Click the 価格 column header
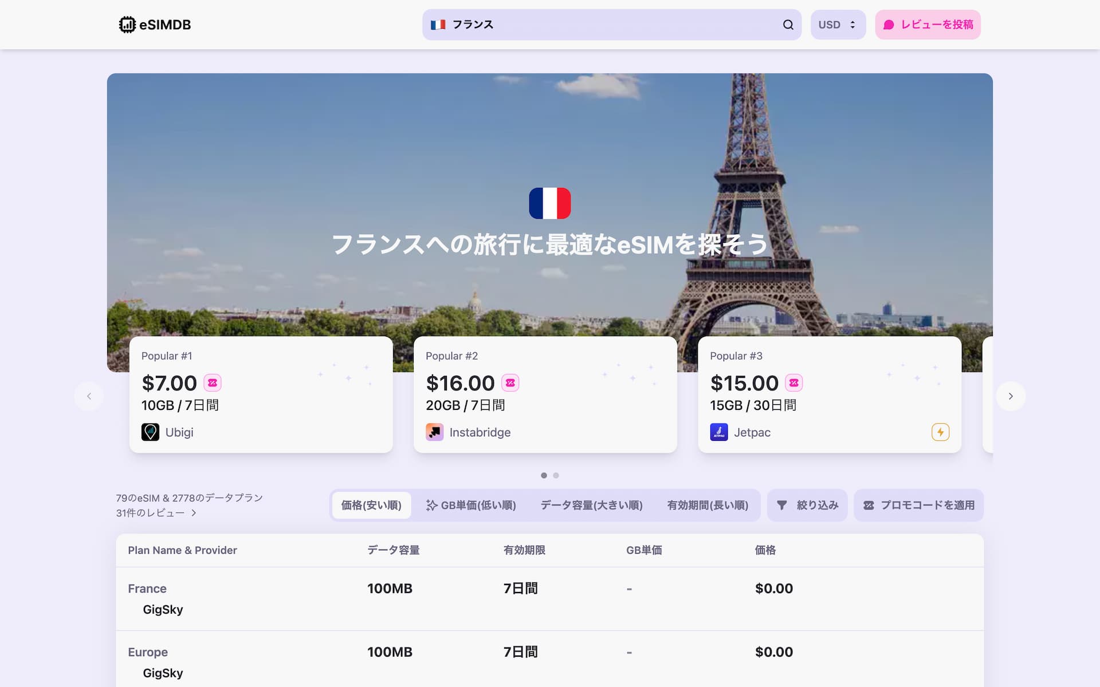The width and height of the screenshot is (1100, 687). 765,550
